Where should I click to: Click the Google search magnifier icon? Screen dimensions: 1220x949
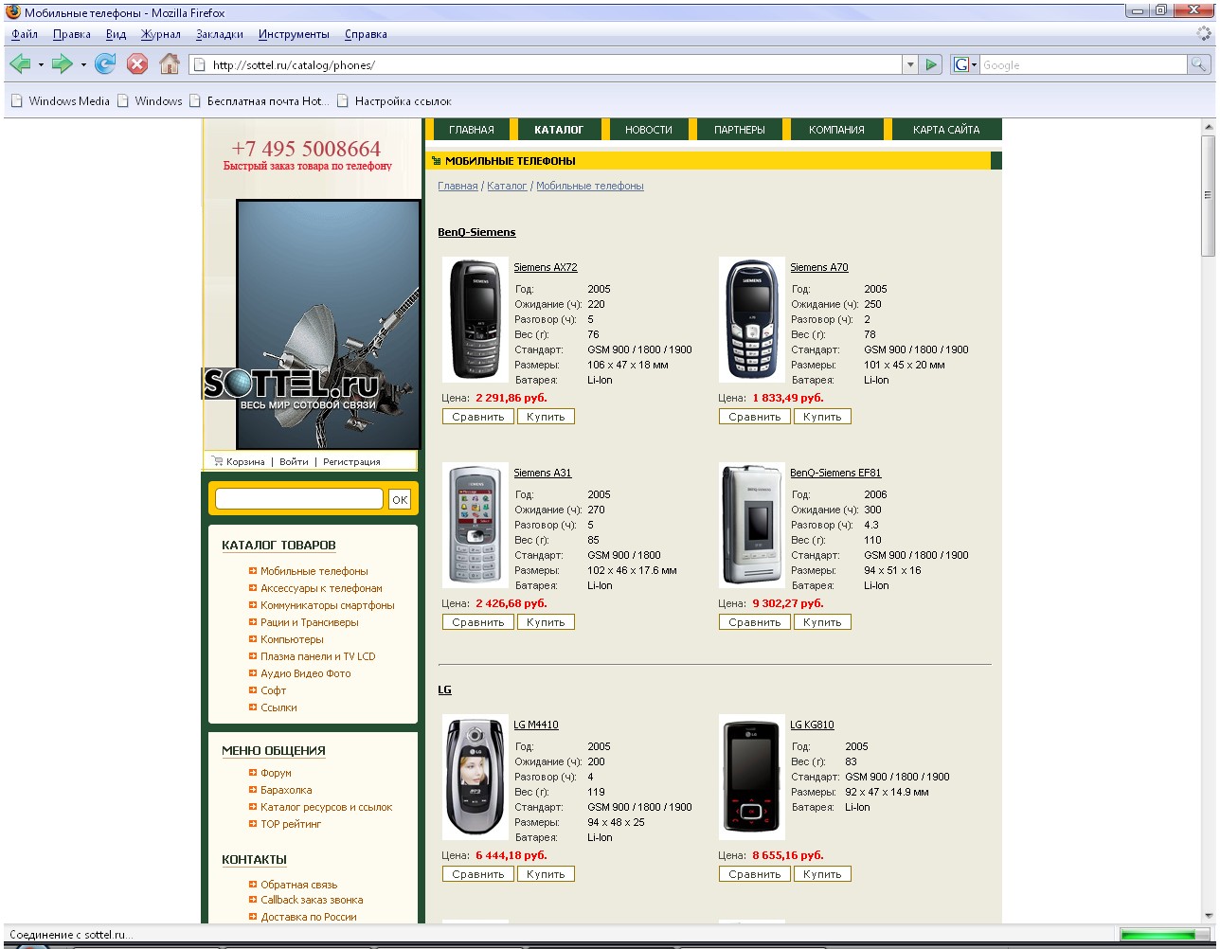[1199, 64]
